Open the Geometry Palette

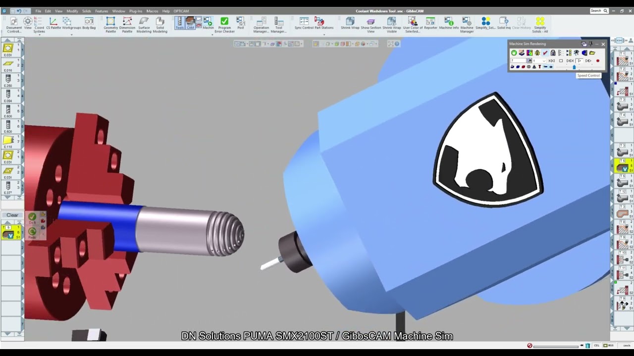click(x=110, y=25)
